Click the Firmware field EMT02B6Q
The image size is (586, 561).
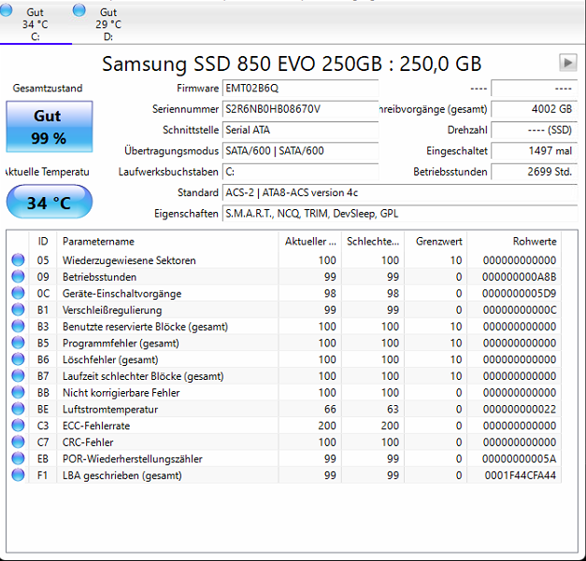[x=300, y=89]
